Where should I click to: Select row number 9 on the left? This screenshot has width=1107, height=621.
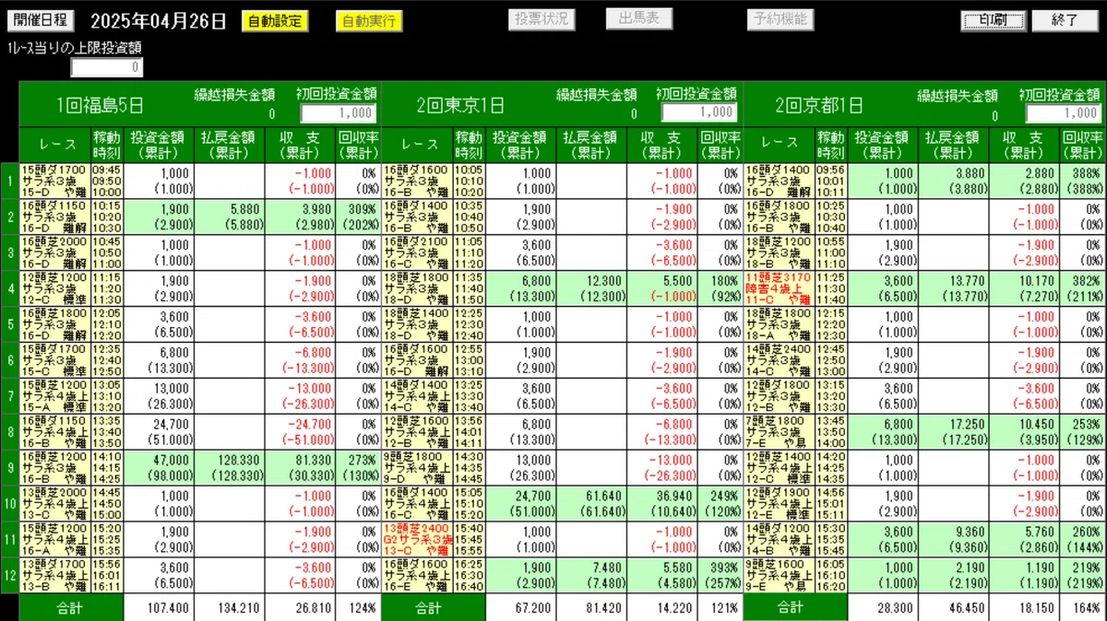pos(9,468)
